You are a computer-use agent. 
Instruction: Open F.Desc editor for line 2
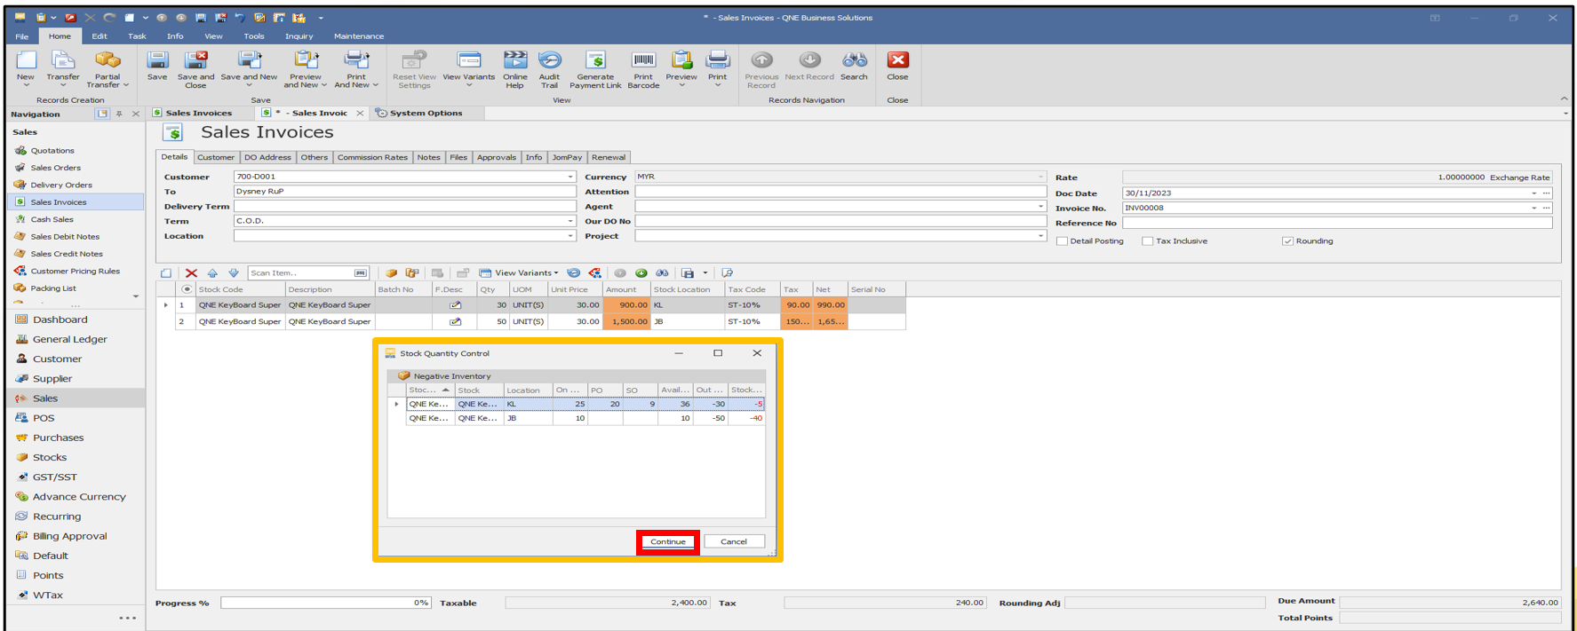click(455, 322)
